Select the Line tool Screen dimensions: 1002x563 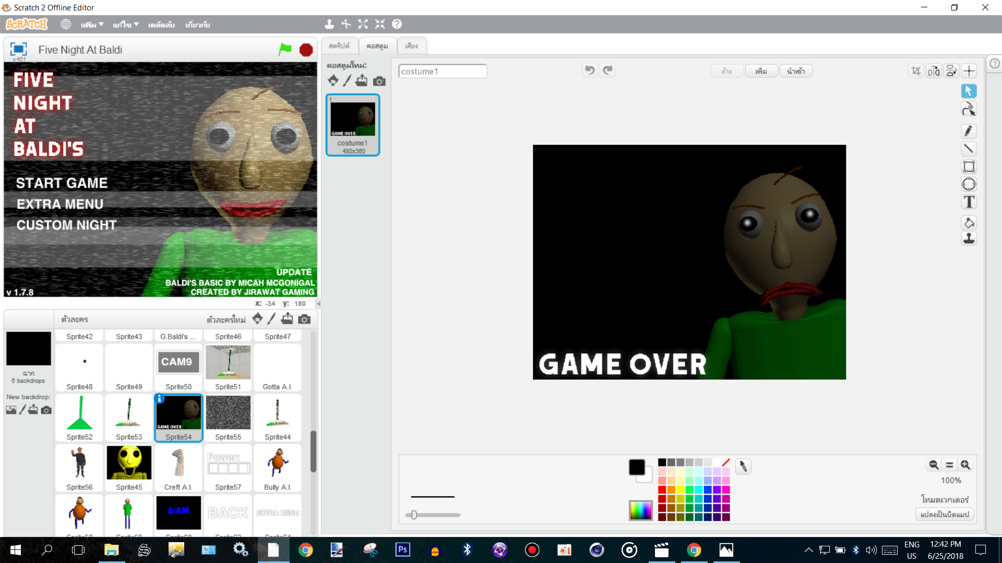[969, 149]
